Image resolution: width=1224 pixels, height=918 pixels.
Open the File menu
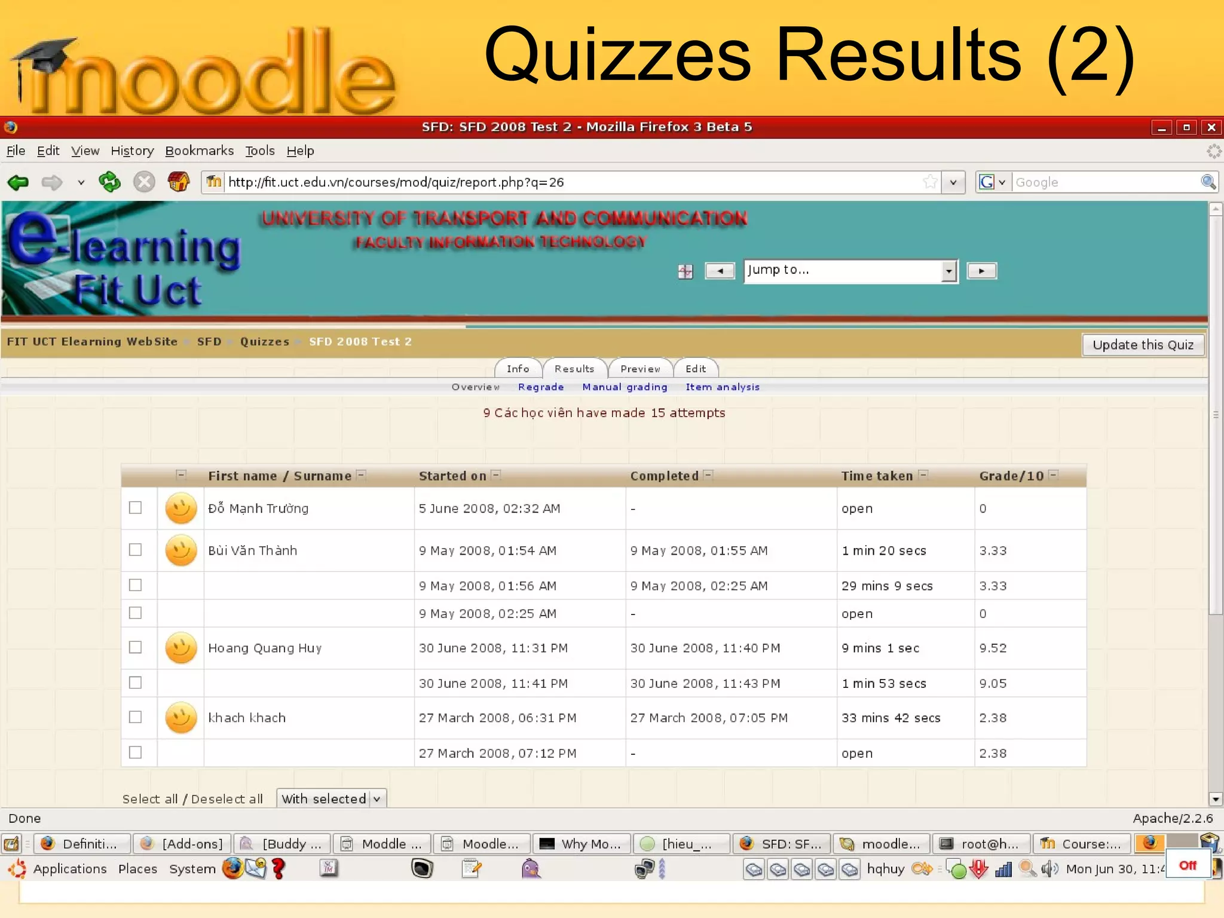point(16,151)
